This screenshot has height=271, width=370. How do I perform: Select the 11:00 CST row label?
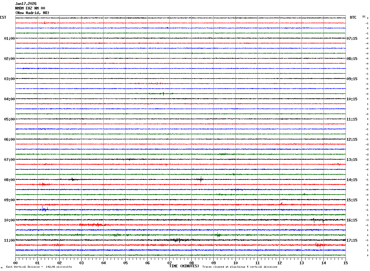tap(9, 240)
